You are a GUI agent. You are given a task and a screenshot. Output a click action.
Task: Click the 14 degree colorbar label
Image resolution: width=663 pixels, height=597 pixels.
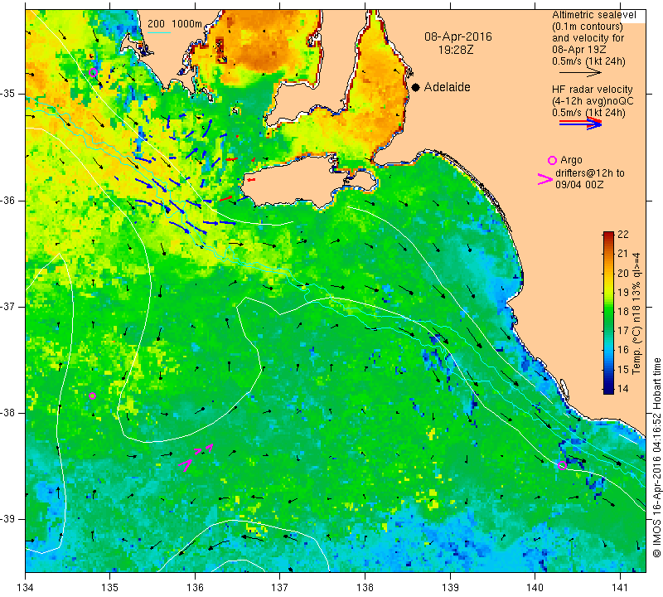pyautogui.click(x=623, y=389)
